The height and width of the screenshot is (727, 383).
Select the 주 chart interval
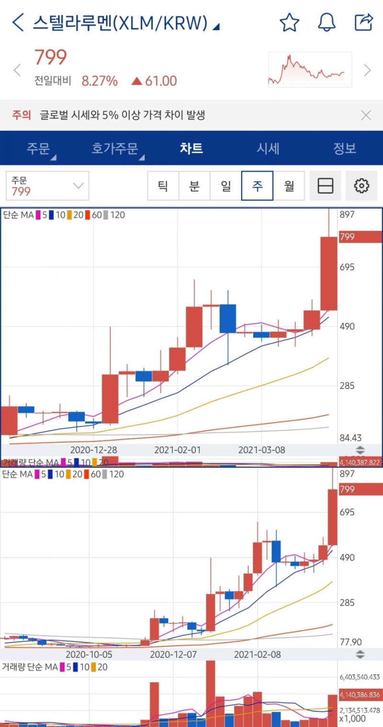coord(257,186)
